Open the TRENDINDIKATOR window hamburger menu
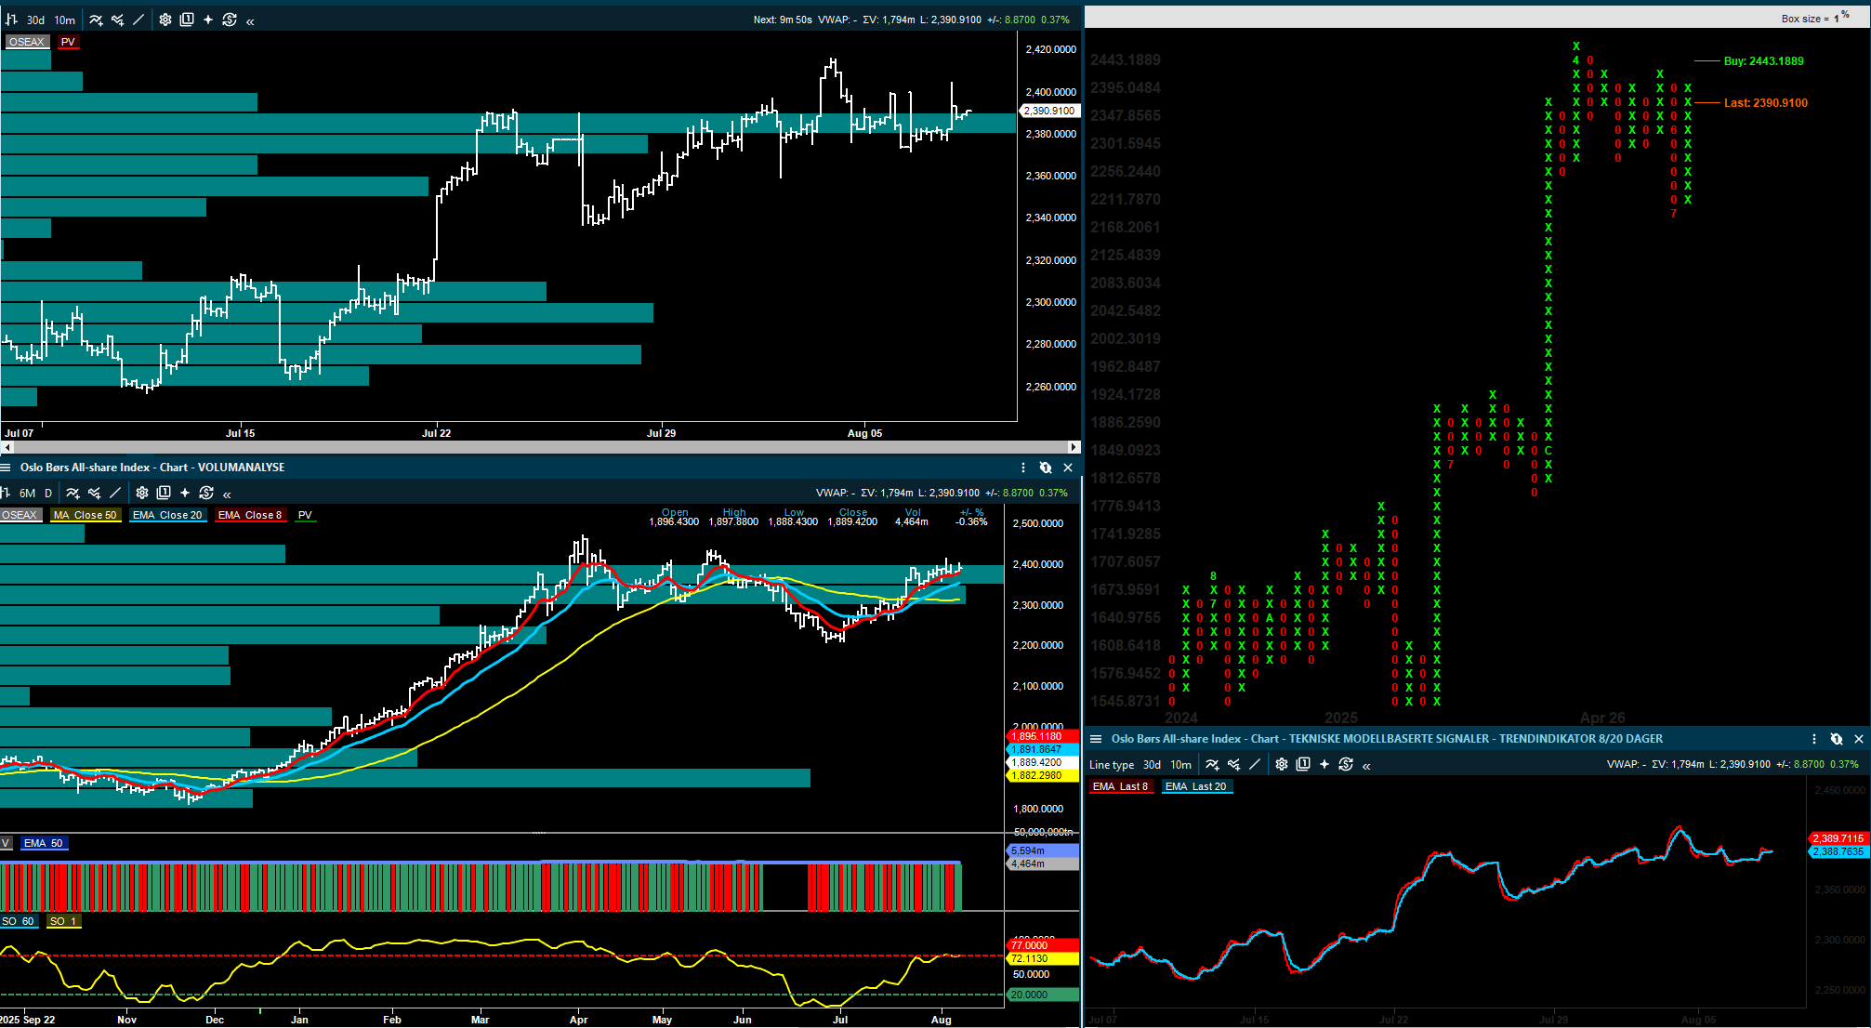The height and width of the screenshot is (1028, 1871). pyautogui.click(x=1096, y=739)
